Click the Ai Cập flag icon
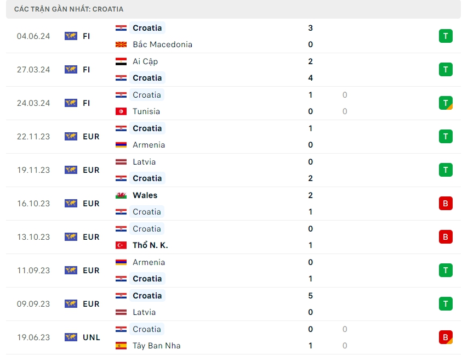Viewport: 468px width, 355px height. (x=121, y=61)
